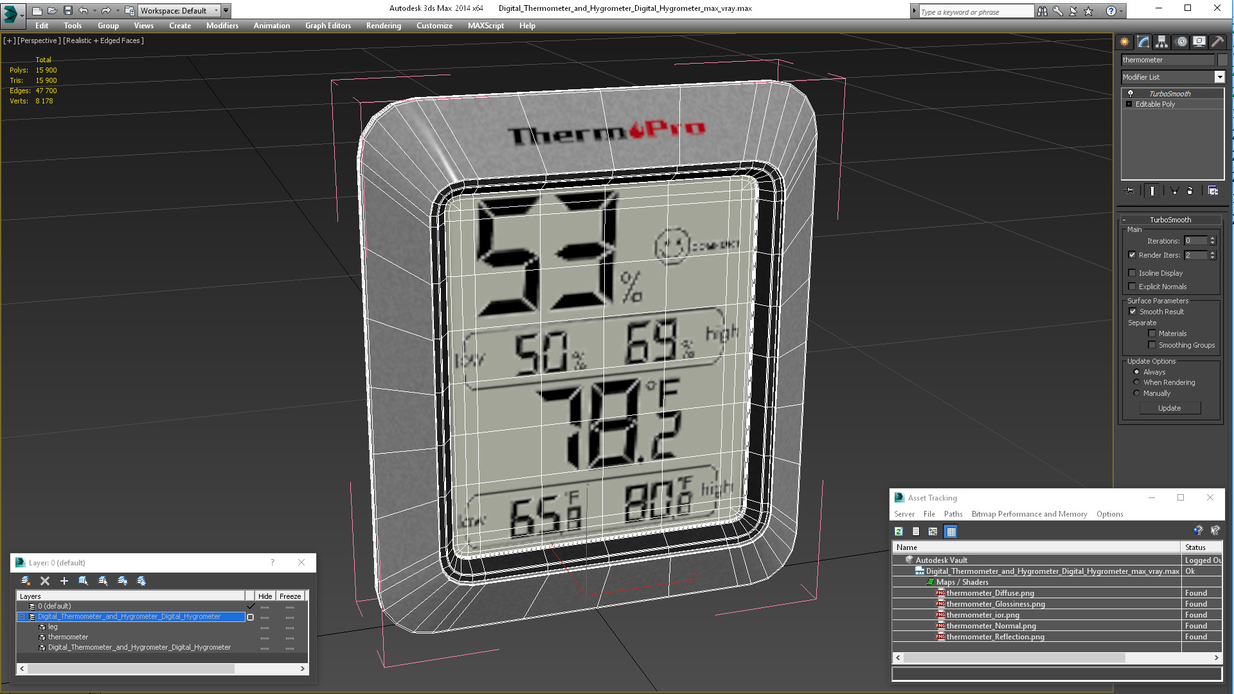Open the Rendering menu
The height and width of the screenshot is (694, 1234).
pos(384,26)
